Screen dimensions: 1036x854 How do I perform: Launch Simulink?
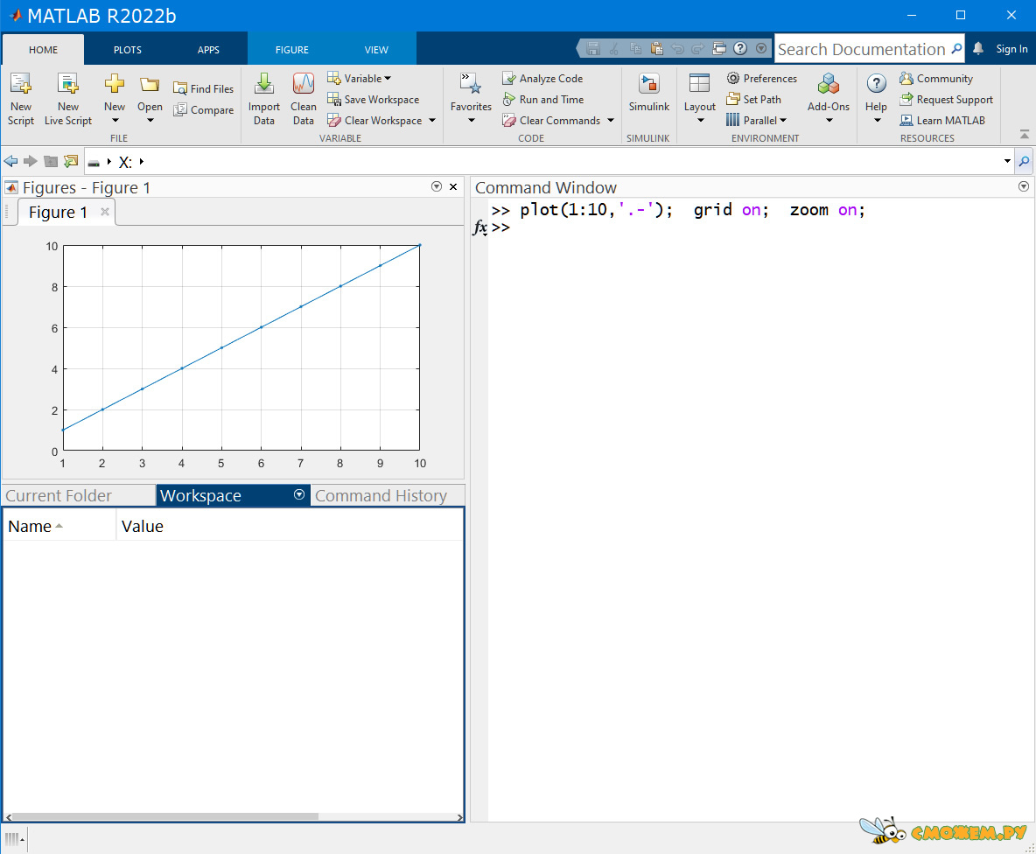click(x=649, y=93)
